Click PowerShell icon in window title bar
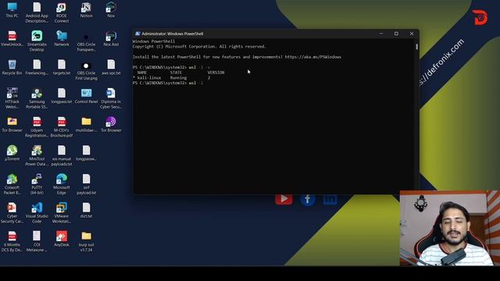This screenshot has width=500, height=281. 137,34
